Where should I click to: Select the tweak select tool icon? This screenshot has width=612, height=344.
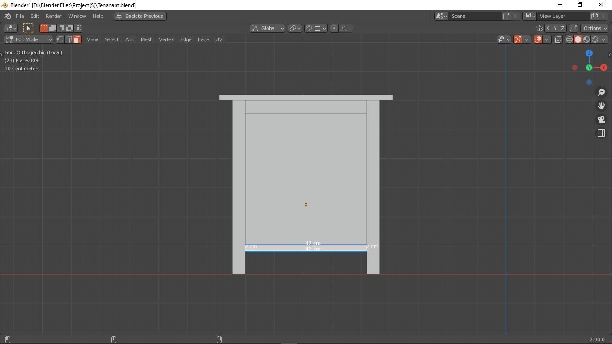click(x=28, y=28)
